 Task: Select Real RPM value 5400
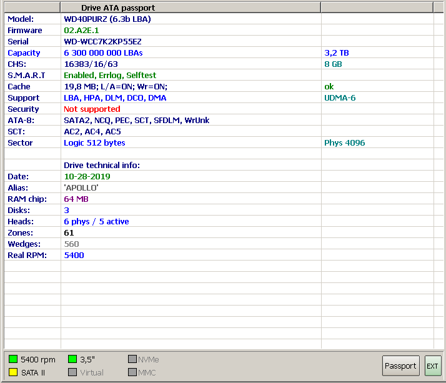(x=74, y=256)
